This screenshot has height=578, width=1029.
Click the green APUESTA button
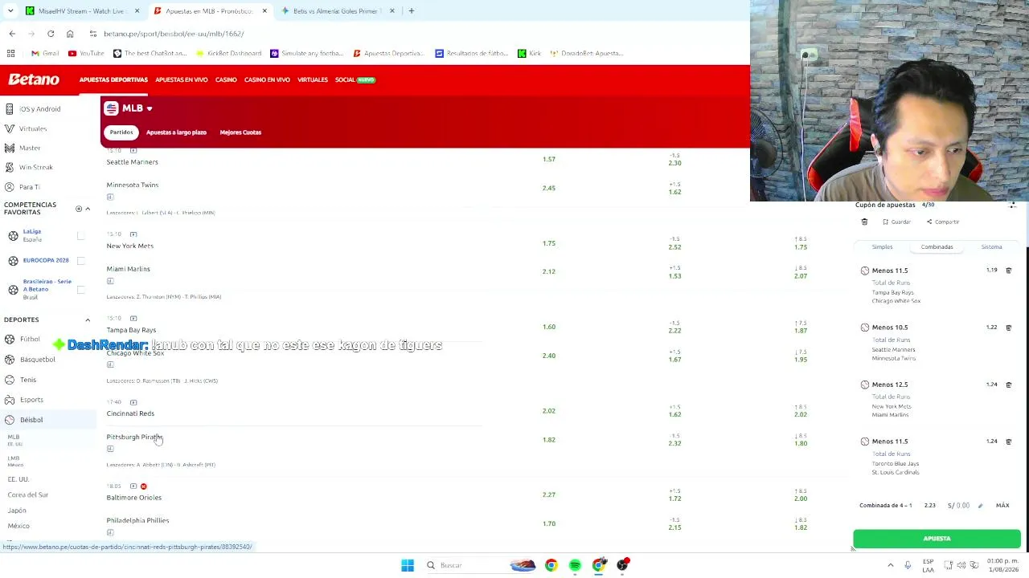[937, 539]
